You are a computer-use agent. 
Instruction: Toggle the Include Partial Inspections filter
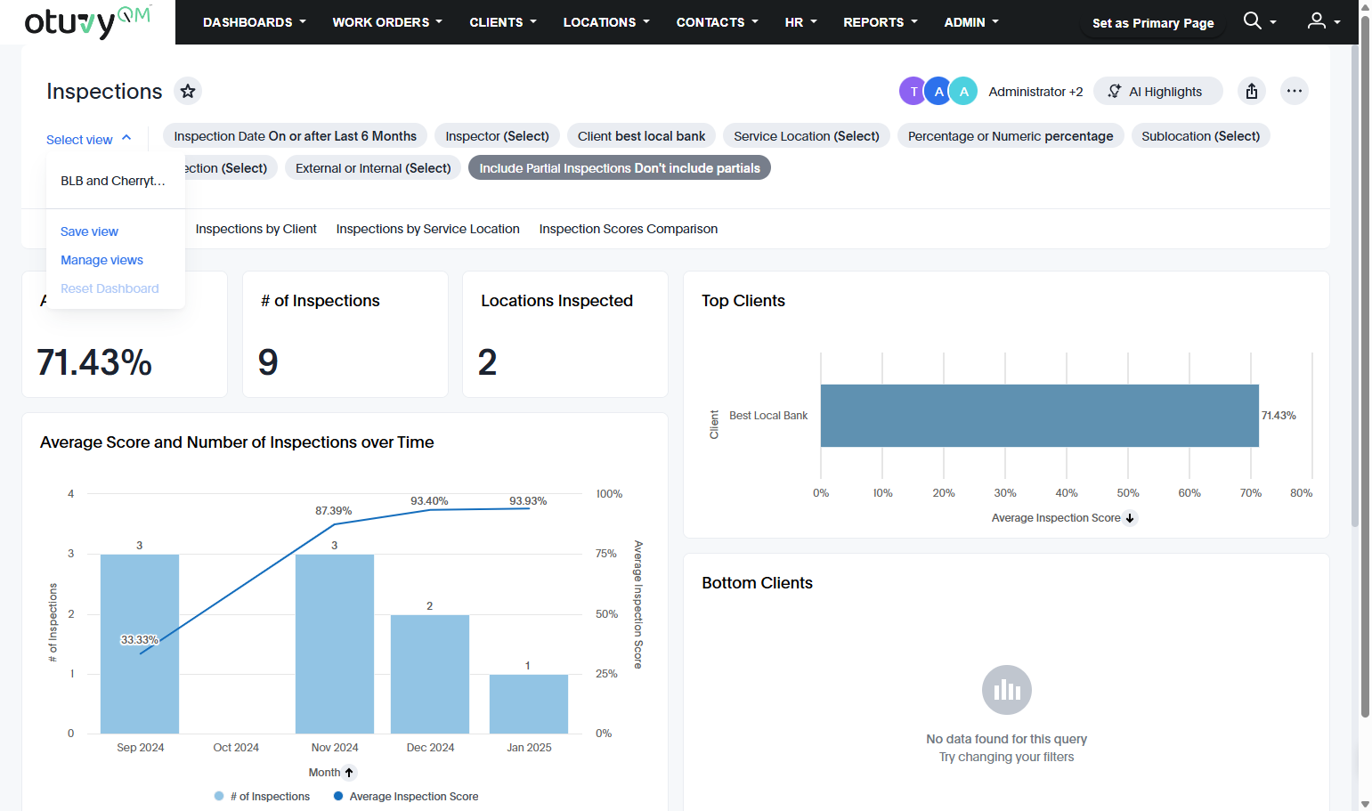click(620, 167)
